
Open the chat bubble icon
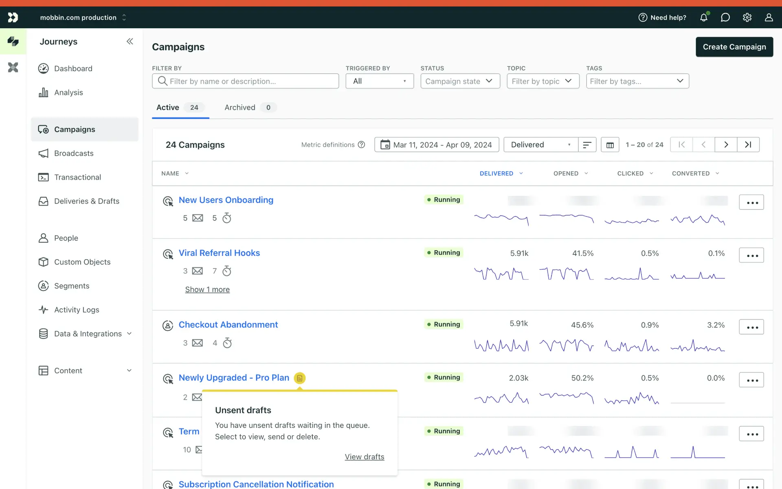pos(725,18)
